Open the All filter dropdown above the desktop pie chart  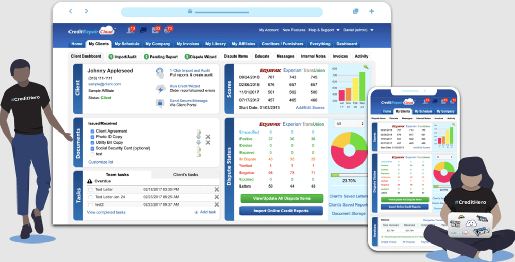pos(350,124)
